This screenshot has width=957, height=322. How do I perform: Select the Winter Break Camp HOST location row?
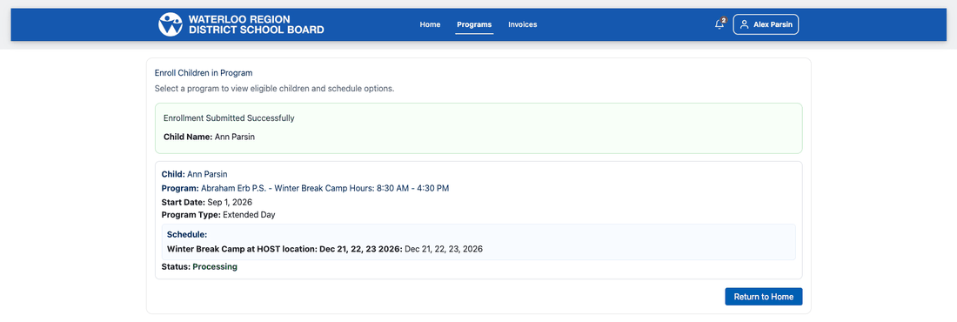325,249
